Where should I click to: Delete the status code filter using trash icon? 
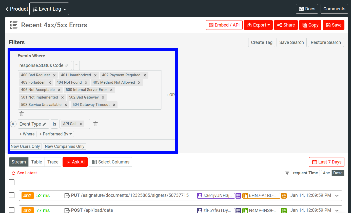pyautogui.click(x=22, y=114)
